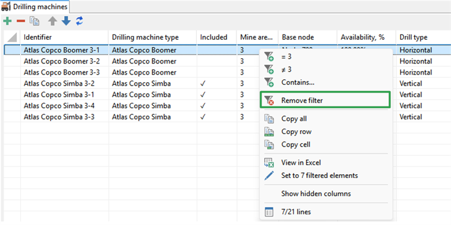This screenshot has width=451, height=225.
Task: Click machine type cell of Boomer 3-2 row
Action: point(153,61)
